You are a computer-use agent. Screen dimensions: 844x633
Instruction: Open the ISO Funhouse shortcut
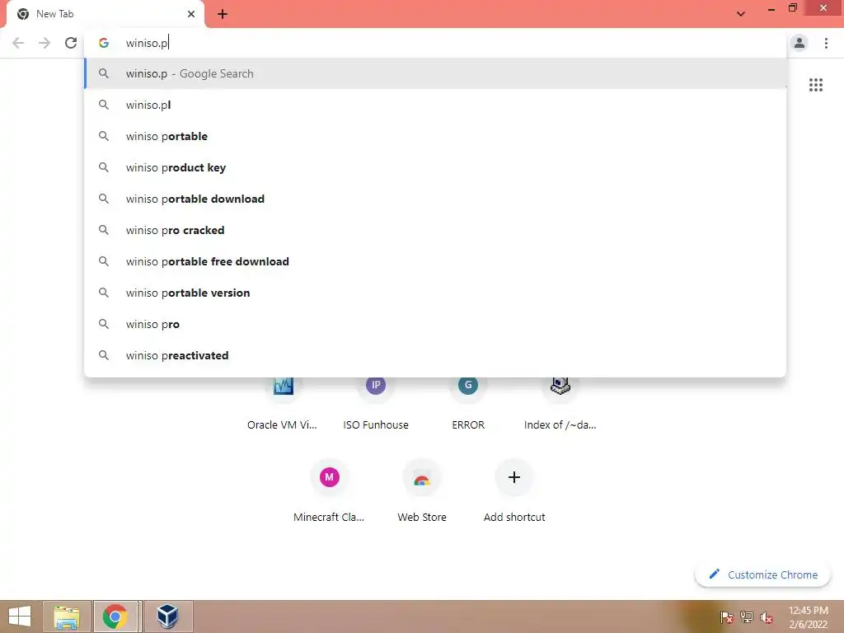click(x=376, y=404)
